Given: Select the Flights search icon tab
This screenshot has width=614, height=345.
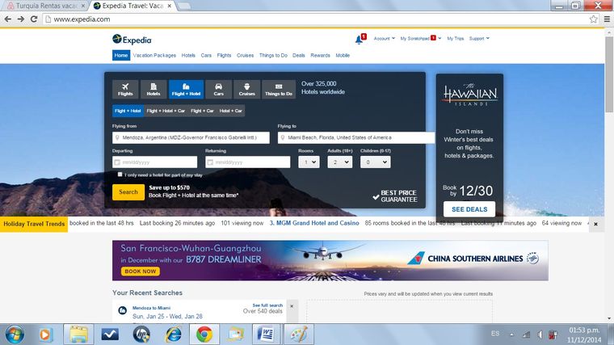Looking at the screenshot, I should pyautogui.click(x=125, y=89).
